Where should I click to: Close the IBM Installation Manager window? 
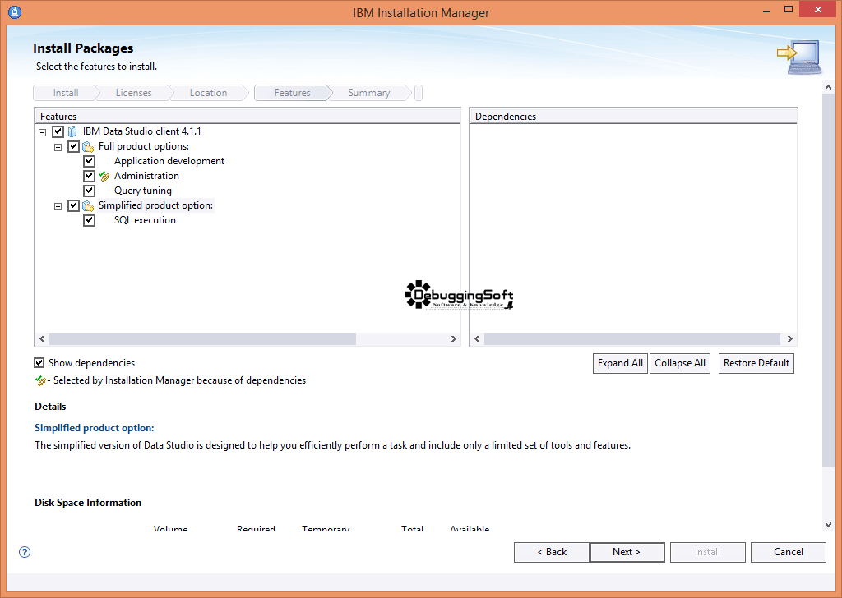point(818,9)
